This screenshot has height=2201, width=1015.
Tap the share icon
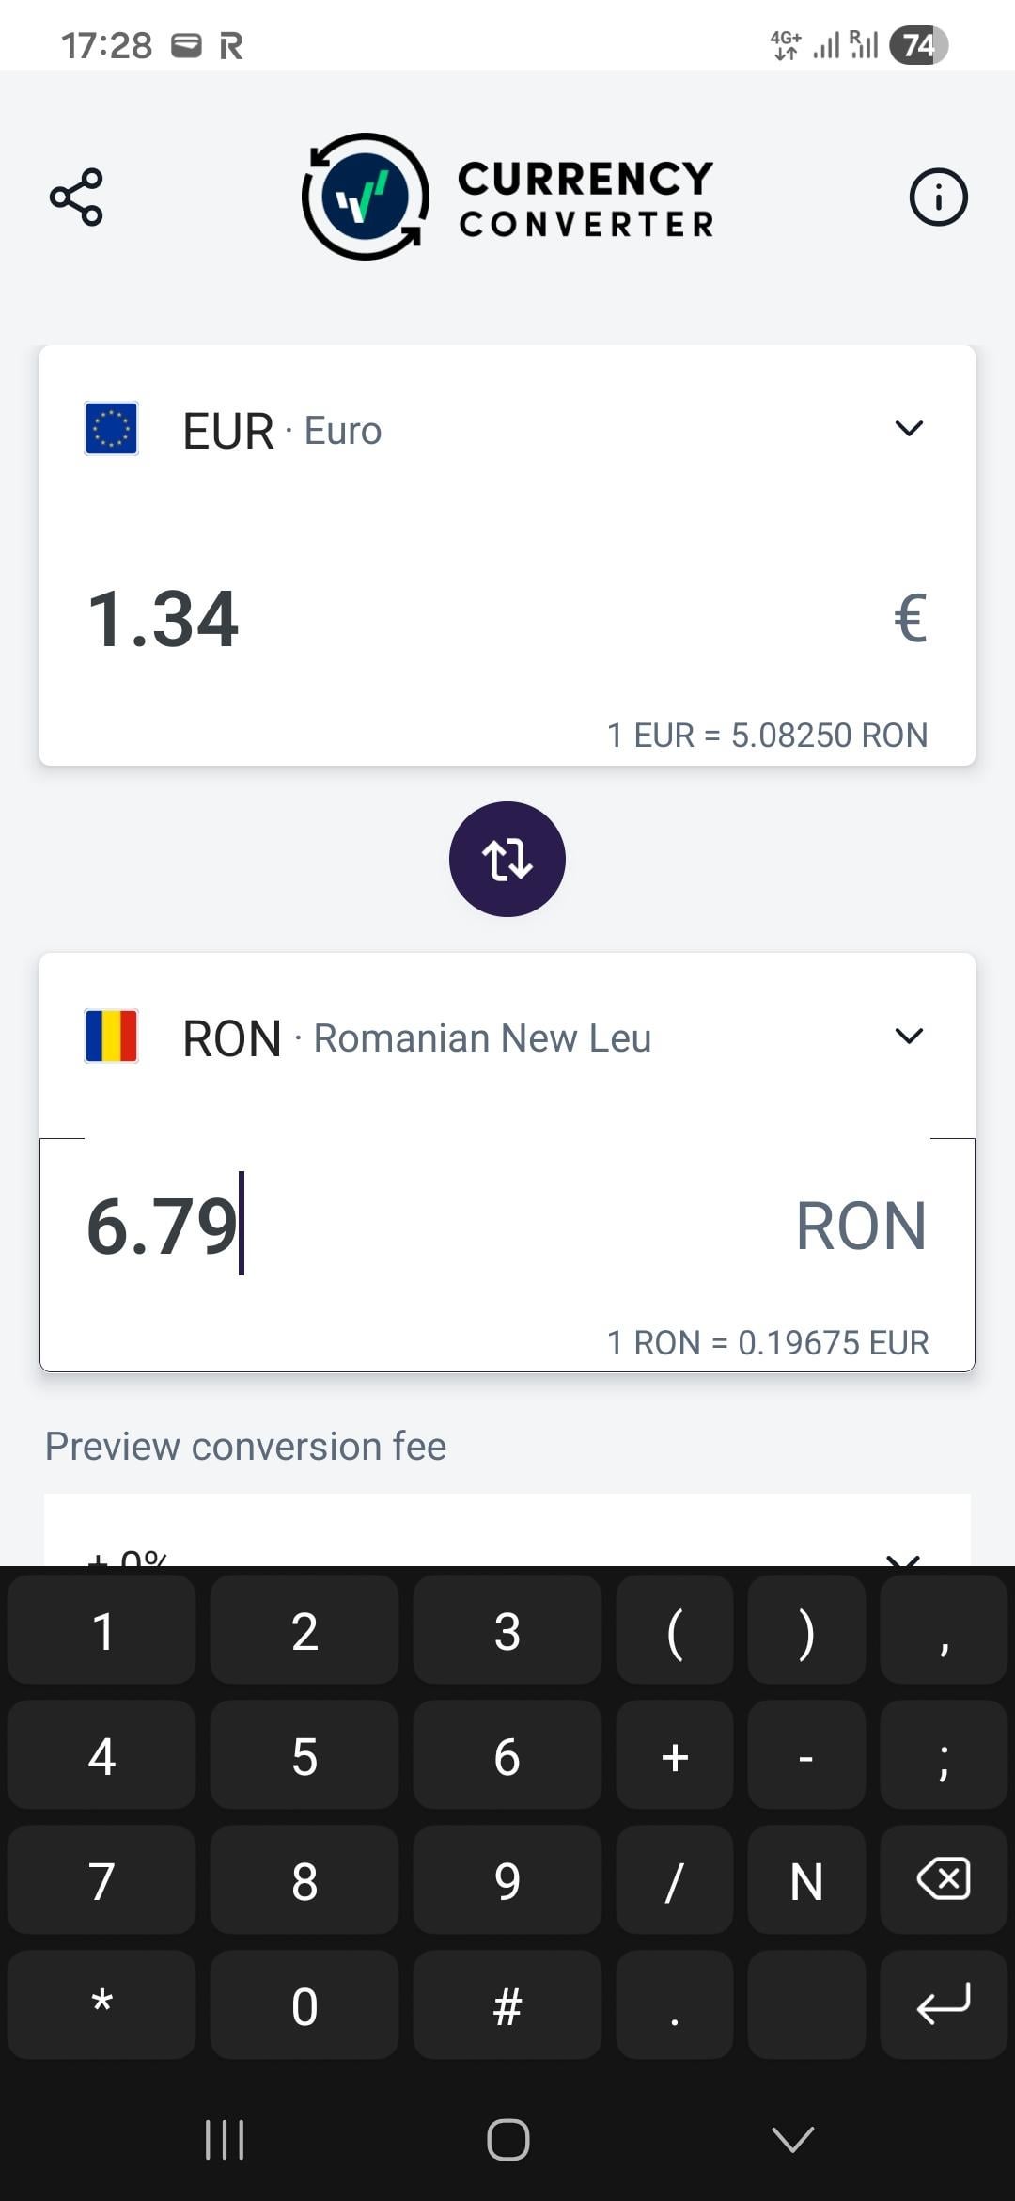76,198
